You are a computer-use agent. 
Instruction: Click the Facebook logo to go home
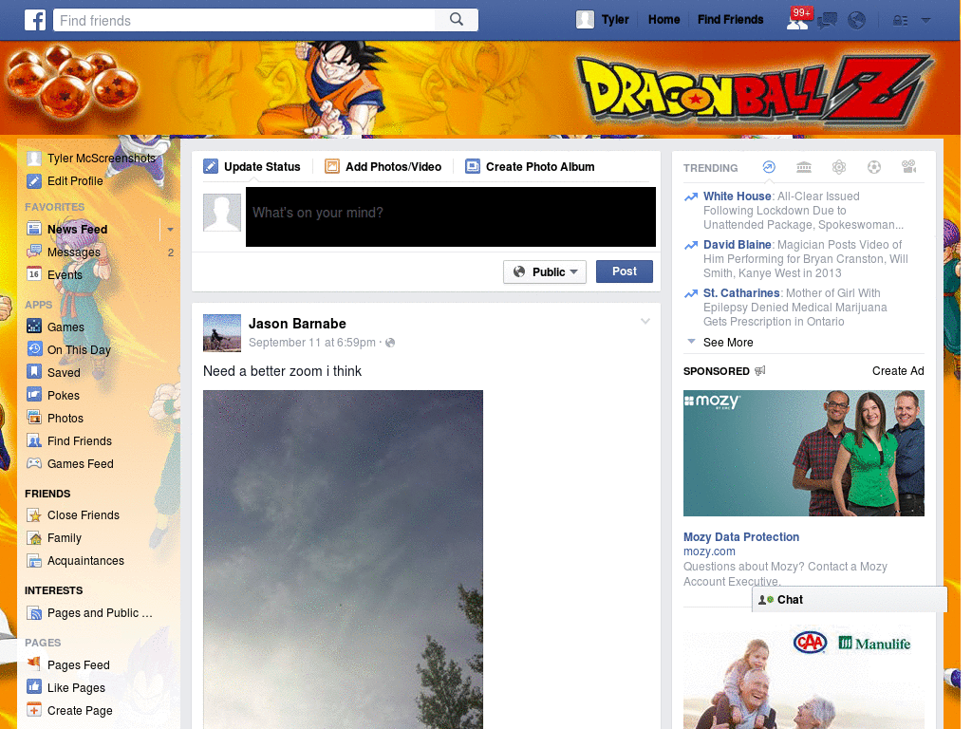(35, 20)
